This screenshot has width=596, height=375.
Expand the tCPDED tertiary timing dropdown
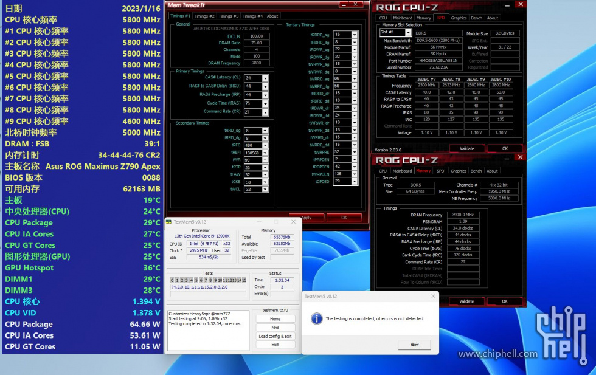[x=354, y=181]
